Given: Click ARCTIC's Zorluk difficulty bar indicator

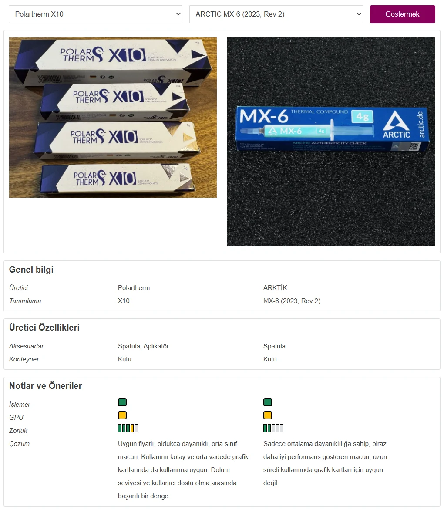Looking at the screenshot, I should tap(273, 429).
